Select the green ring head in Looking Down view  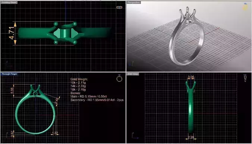(x=65, y=33)
